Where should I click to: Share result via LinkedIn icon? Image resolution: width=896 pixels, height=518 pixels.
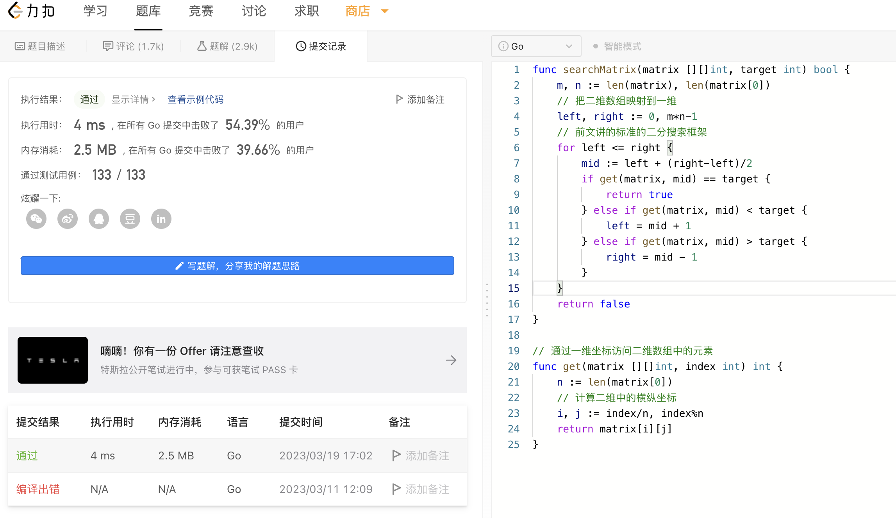point(161,219)
